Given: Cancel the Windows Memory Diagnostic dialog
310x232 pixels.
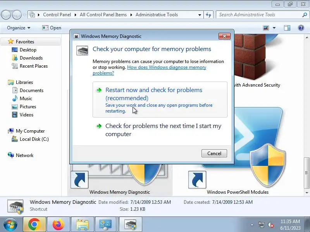Looking at the screenshot, I should point(214,153).
